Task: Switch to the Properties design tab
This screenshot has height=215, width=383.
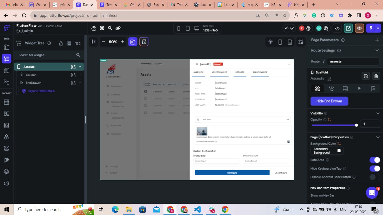Action: (x=317, y=88)
